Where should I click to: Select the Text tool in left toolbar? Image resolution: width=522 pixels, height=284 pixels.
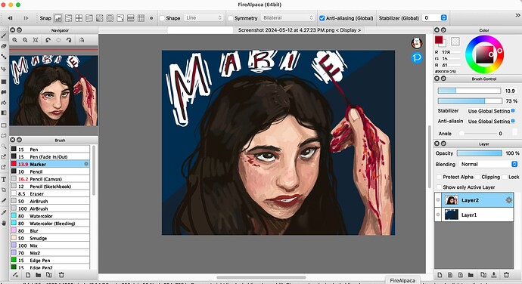(4, 179)
